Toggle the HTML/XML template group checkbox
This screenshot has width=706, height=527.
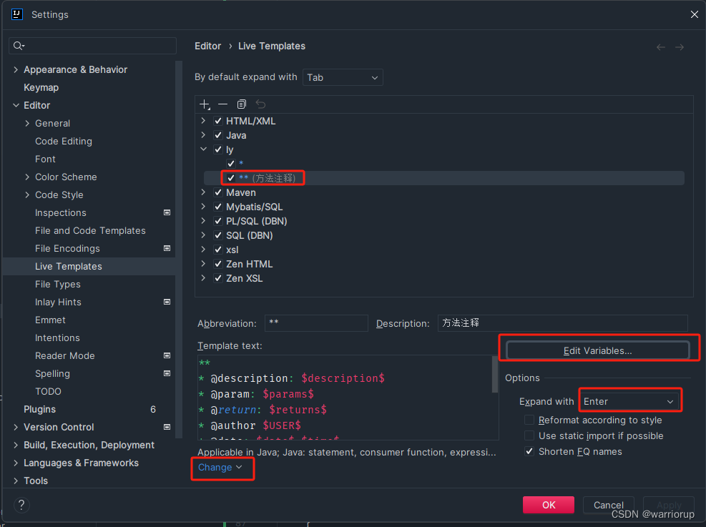(218, 121)
